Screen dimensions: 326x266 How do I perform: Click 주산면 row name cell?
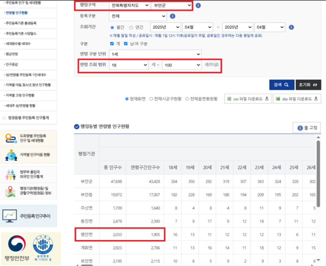tap(87, 208)
